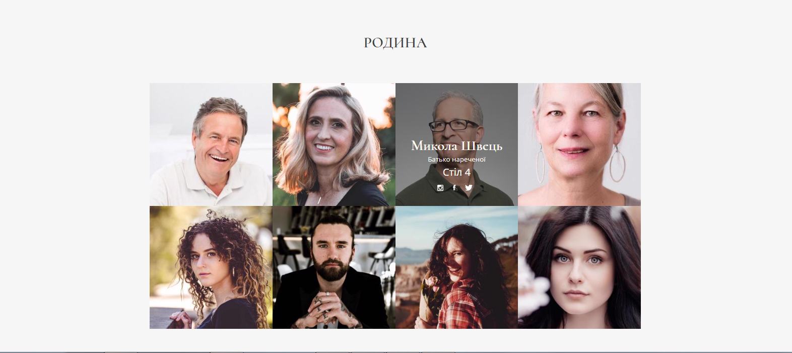This screenshot has height=353, width=792.
Task: Click the РОДИНА section heading
Action: coord(395,43)
